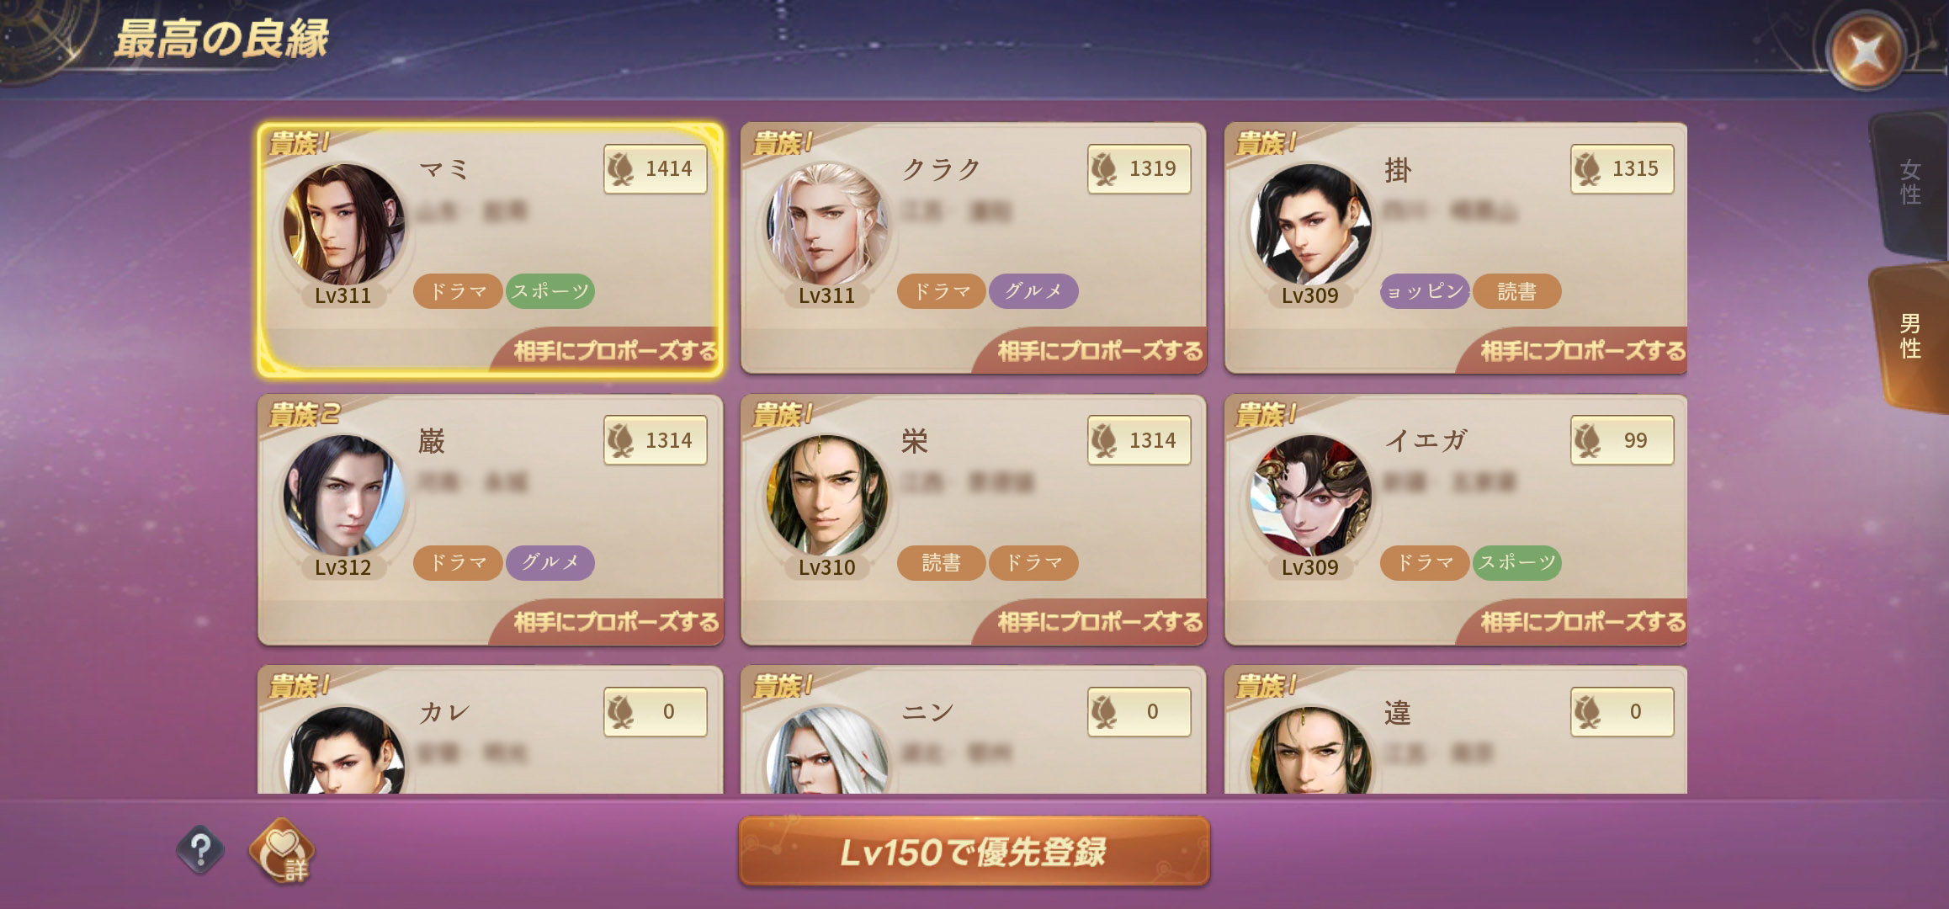Click the Lv150で優先登録 button

pyautogui.click(x=974, y=852)
